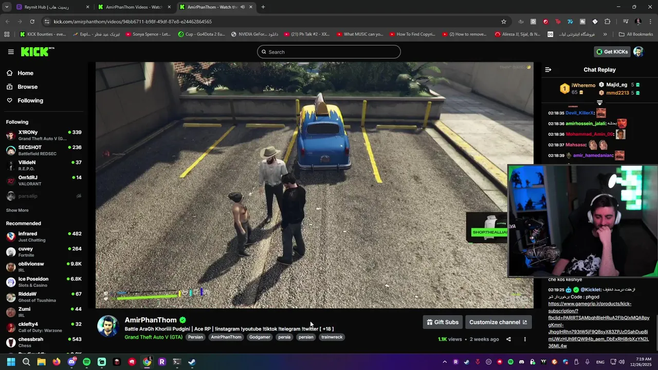Open All Bookmarks folder
The width and height of the screenshot is (658, 370).
pos(636,34)
